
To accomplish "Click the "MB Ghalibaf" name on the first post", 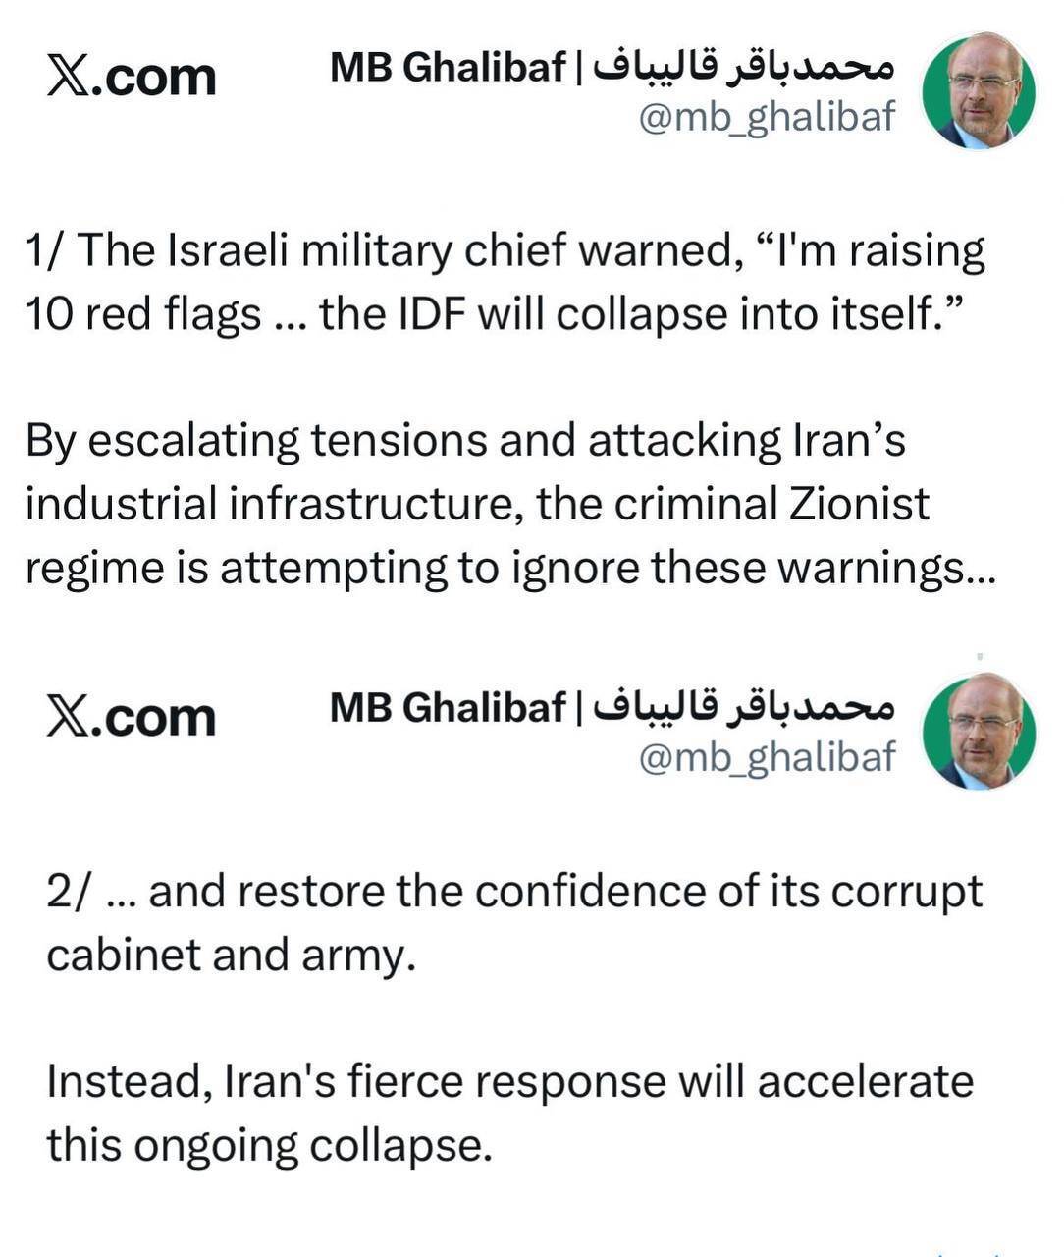I will coord(448,68).
